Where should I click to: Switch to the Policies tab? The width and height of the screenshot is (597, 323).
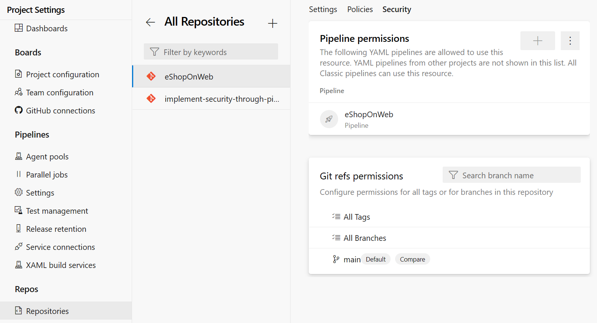point(360,9)
